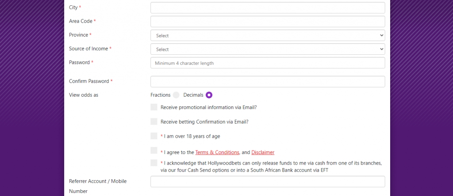Click the City input field
Screen dimensions: 453x196
268,8
